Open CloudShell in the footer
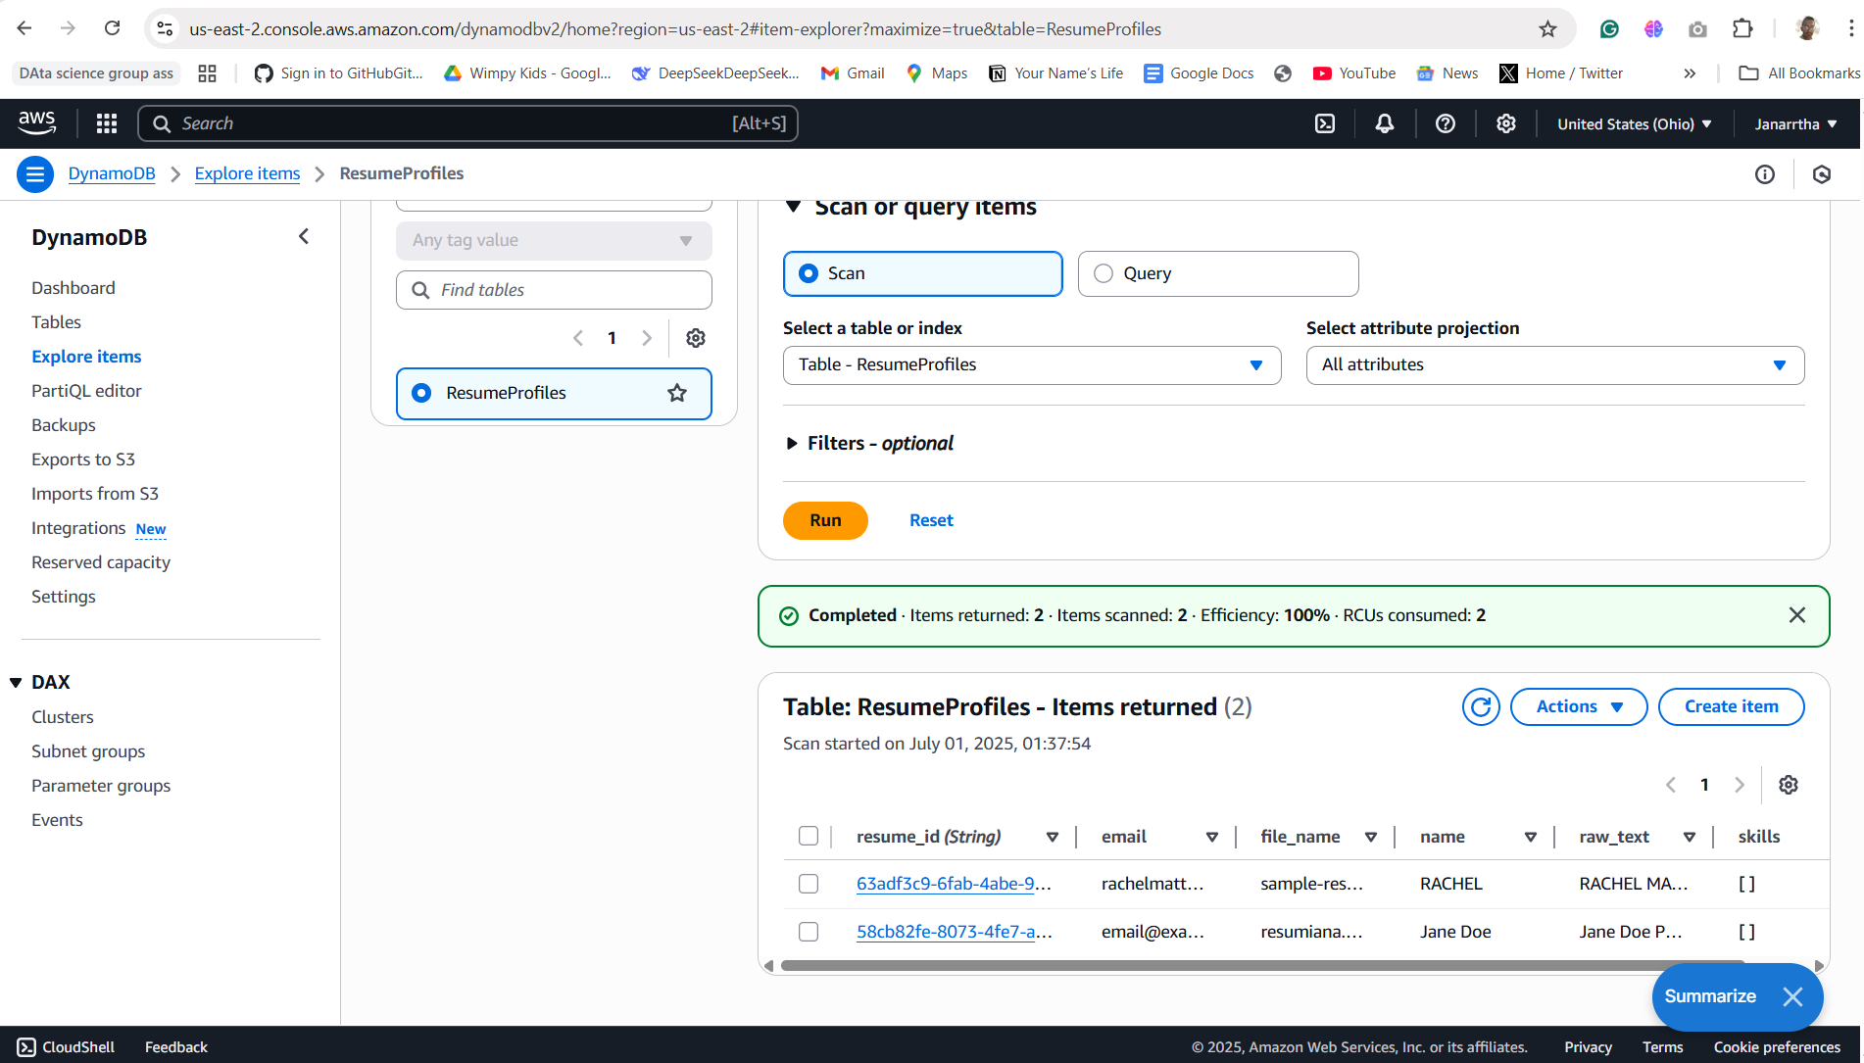1864x1063 pixels. pos(66,1047)
